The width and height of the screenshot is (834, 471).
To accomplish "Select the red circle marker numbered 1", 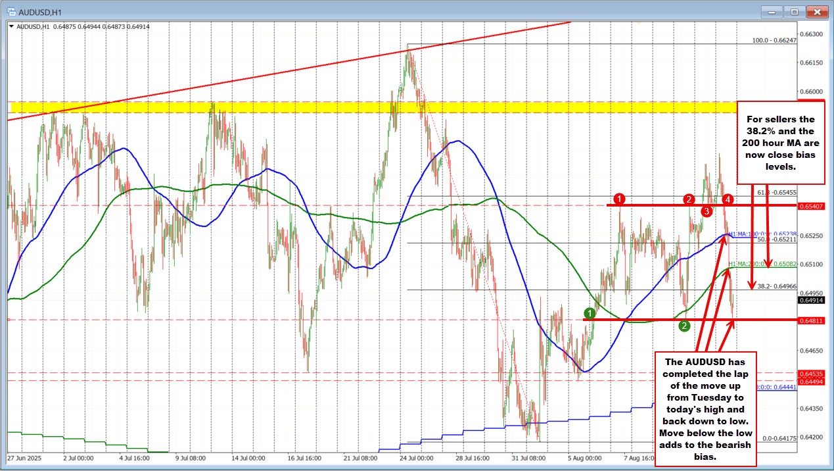I will [620, 198].
